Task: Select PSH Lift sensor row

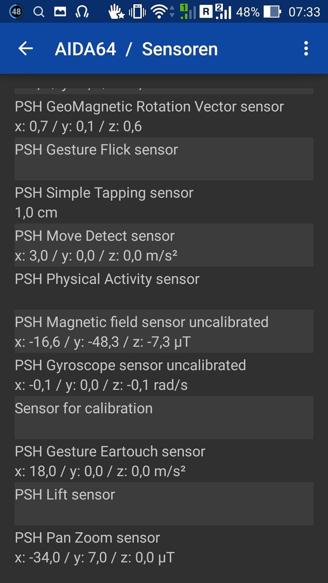Action: click(x=164, y=504)
